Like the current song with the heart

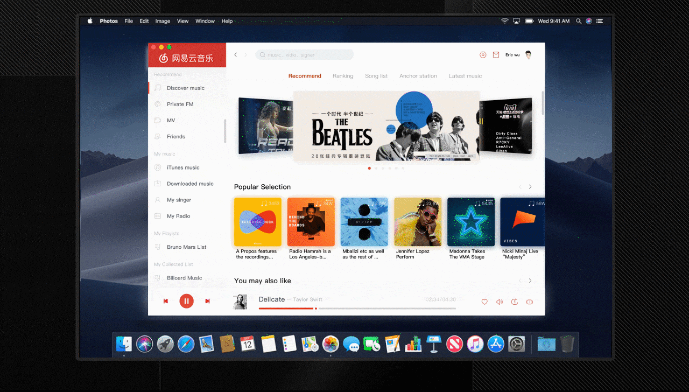point(484,302)
